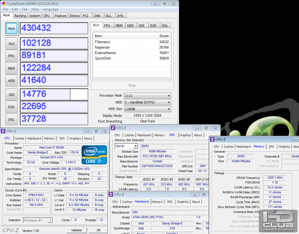Screen dimensions: 299x234
Task: Click the CPU-Z icon in Mainboard window title
Action: [x=111, y=194]
